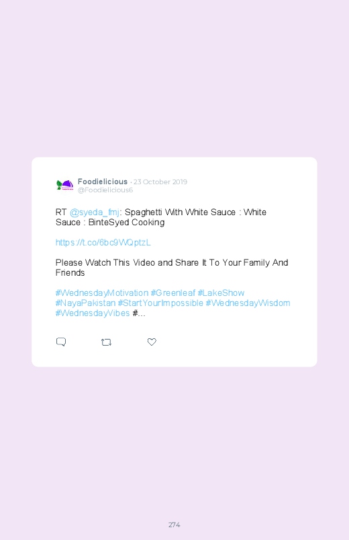The width and height of the screenshot is (349, 540).
Task: Open the Foodielicious display name
Action: tap(103, 182)
